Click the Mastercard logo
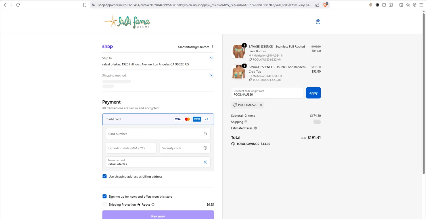The height and width of the screenshot is (219, 426). [187, 119]
